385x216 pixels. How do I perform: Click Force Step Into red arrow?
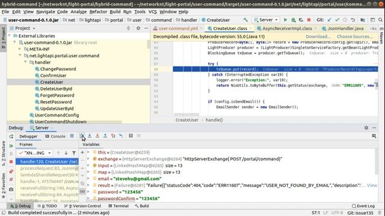[x=97, y=136]
